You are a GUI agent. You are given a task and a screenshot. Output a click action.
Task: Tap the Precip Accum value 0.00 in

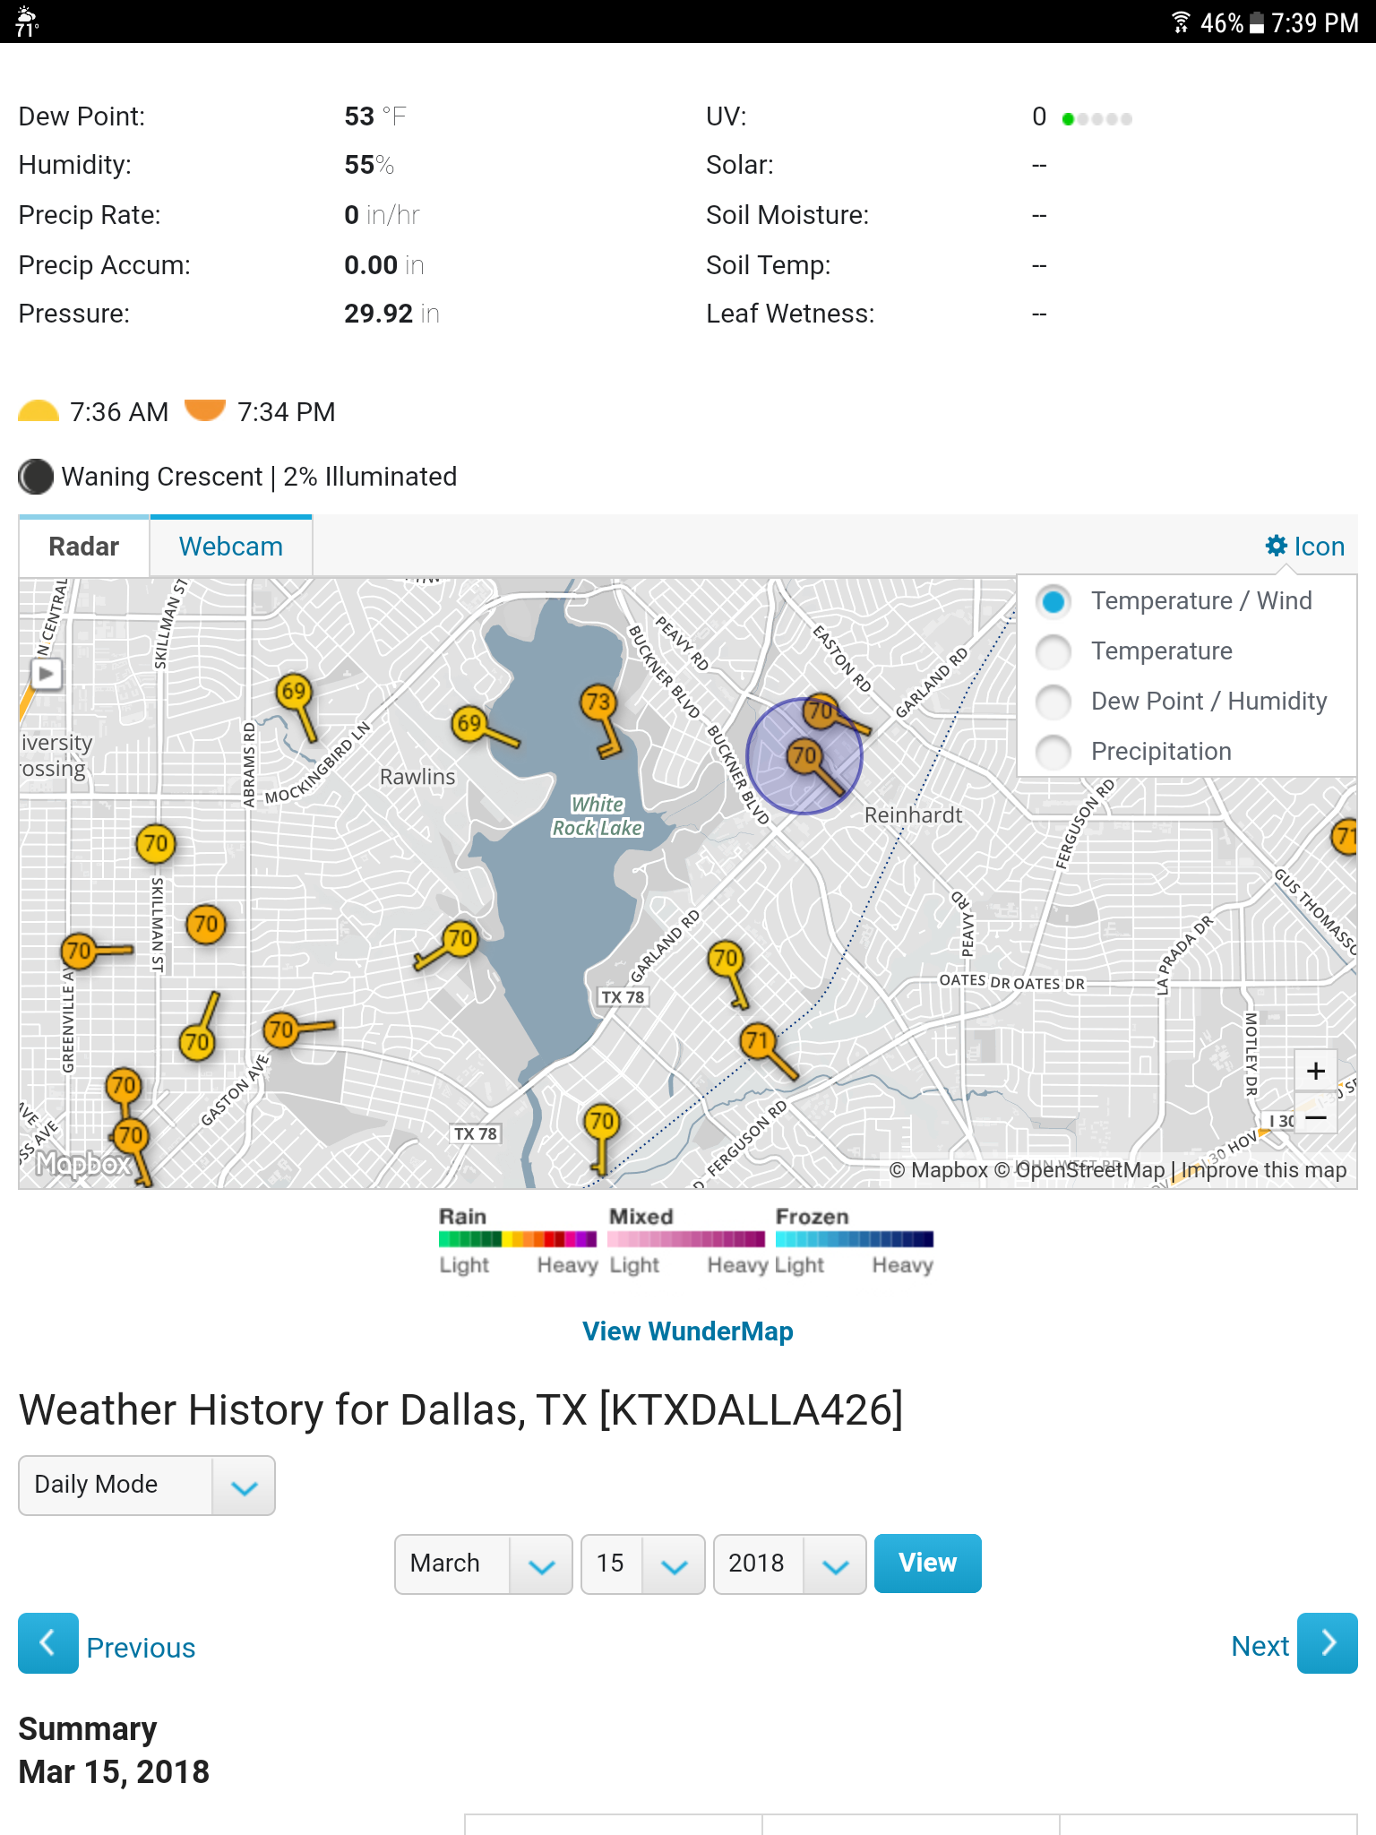(x=383, y=265)
